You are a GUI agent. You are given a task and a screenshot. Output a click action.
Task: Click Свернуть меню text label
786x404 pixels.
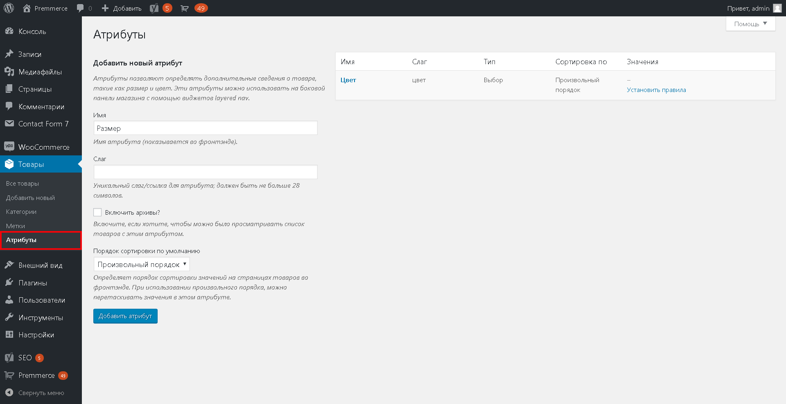tap(41, 393)
